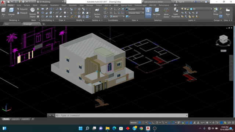Toggle grid display in status bar

pyautogui.click(x=140, y=122)
